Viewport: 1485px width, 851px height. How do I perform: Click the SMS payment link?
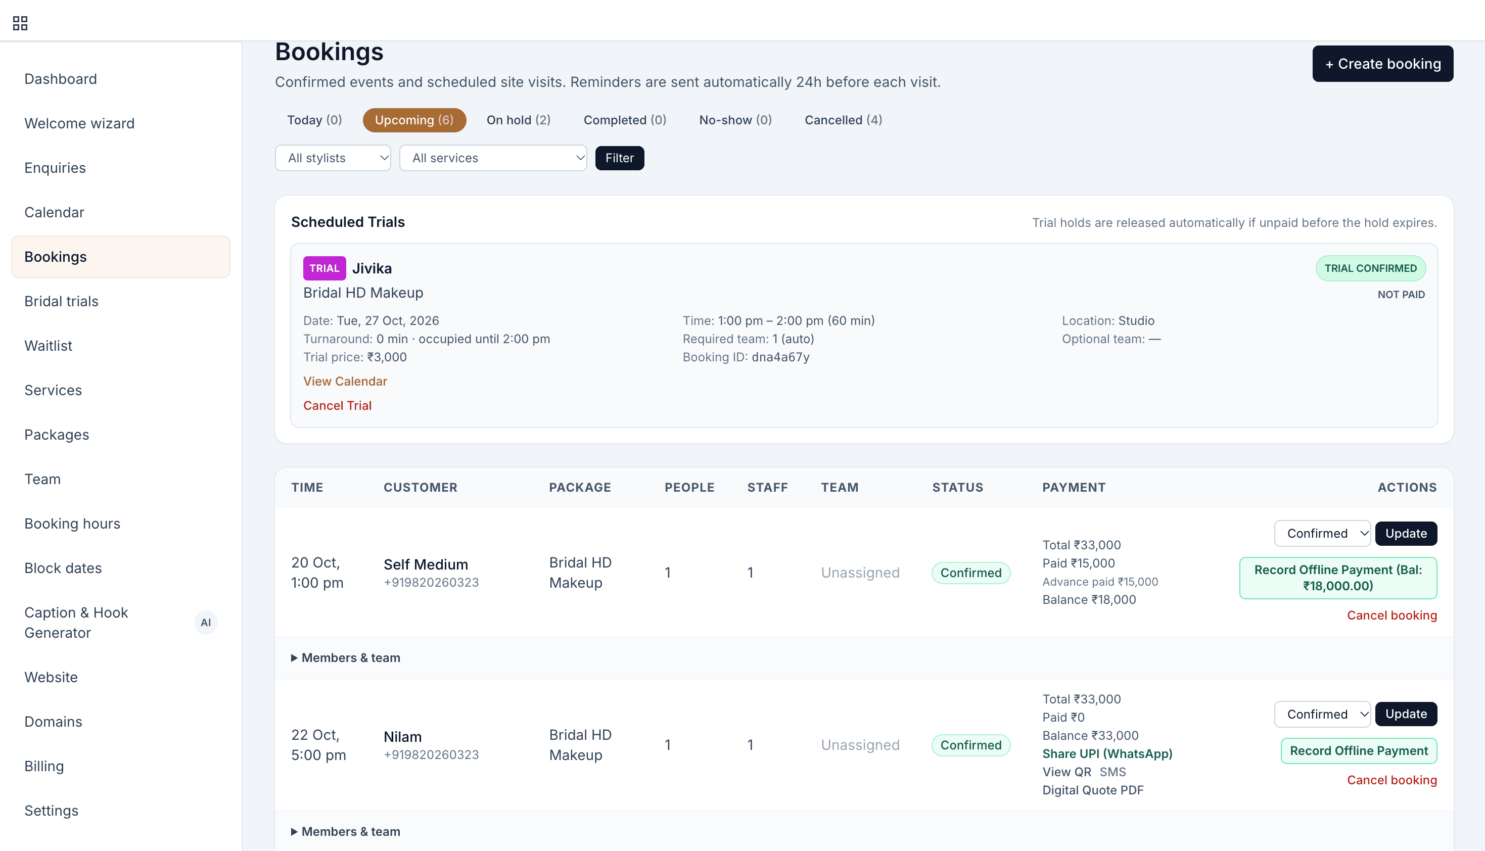click(x=1112, y=772)
